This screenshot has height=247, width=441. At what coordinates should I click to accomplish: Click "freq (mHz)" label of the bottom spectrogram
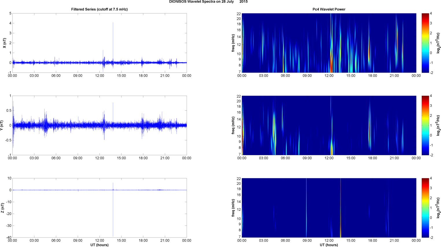tap(233, 208)
